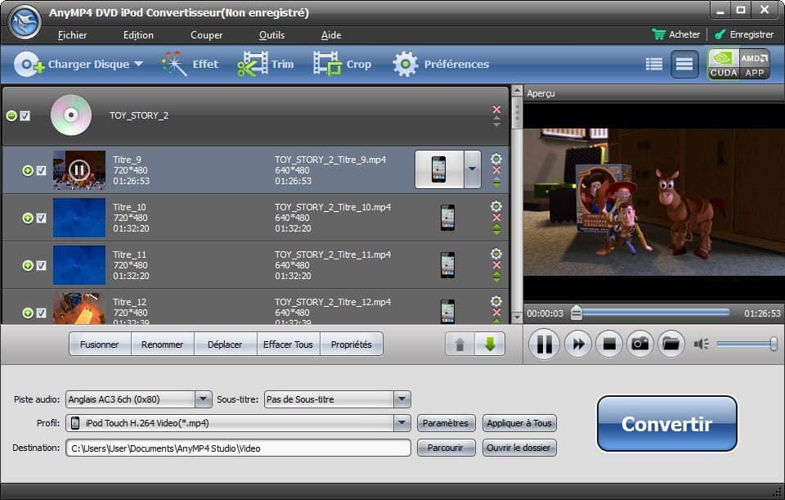785x500 pixels.
Task: Open Charger Disque dropdown arrow
Action: pyautogui.click(x=139, y=64)
